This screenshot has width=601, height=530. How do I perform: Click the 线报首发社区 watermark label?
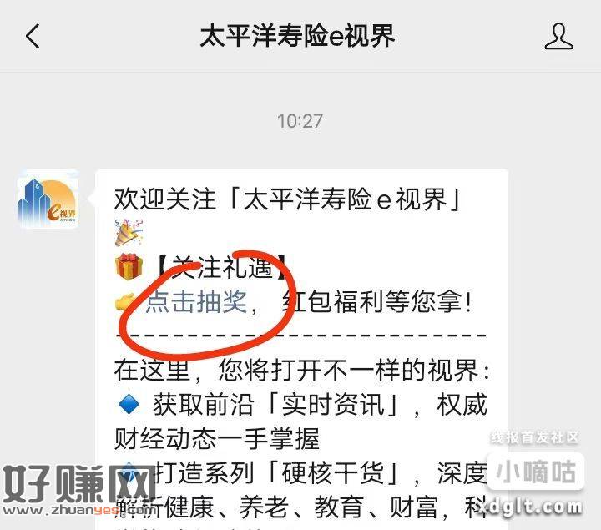pos(535,437)
